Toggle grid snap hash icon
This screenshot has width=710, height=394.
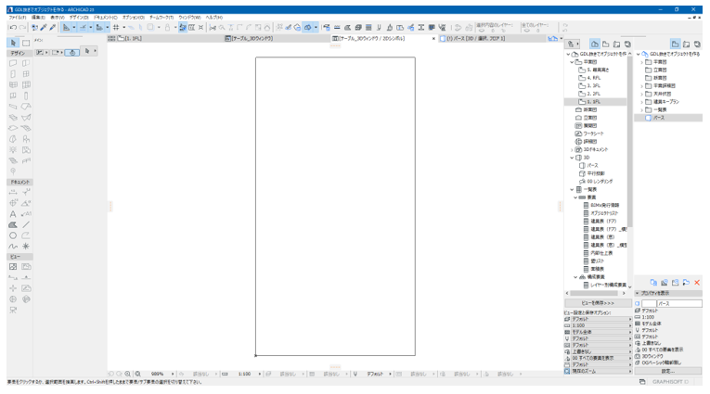tap(116, 28)
